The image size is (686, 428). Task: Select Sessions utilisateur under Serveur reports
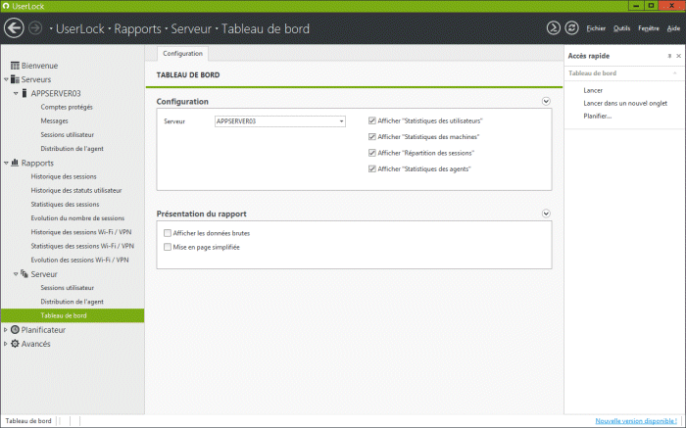(67, 288)
